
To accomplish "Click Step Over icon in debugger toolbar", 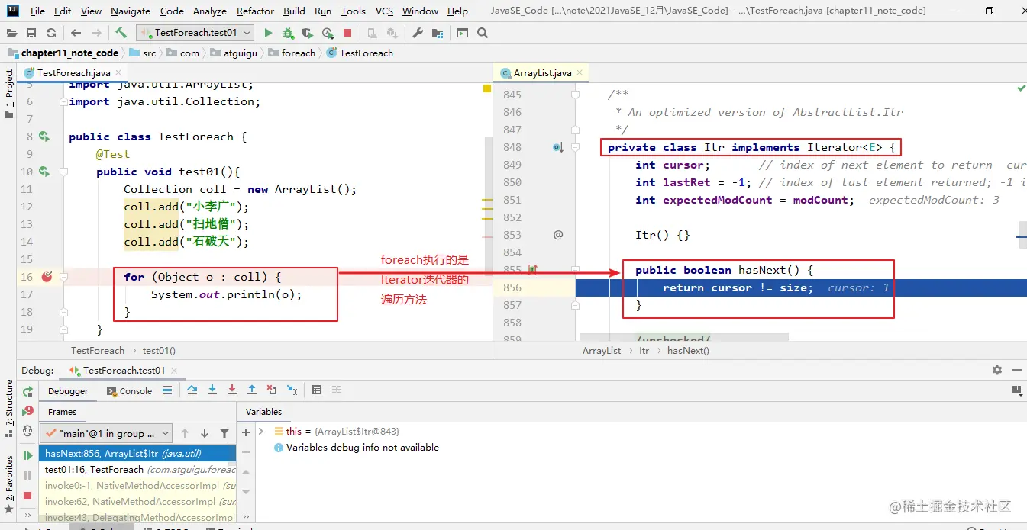I will pyautogui.click(x=192, y=390).
